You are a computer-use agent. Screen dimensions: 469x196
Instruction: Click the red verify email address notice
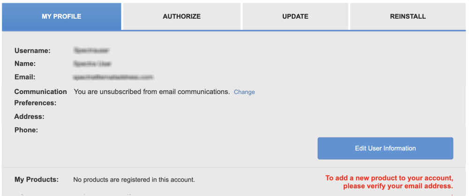click(389, 182)
